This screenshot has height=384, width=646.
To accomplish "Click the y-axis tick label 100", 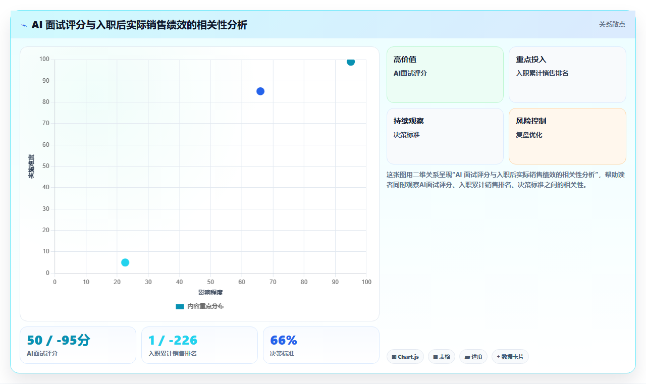I will [44, 60].
